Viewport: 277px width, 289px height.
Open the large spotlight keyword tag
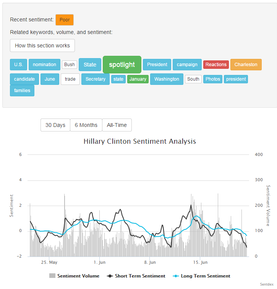point(122,65)
